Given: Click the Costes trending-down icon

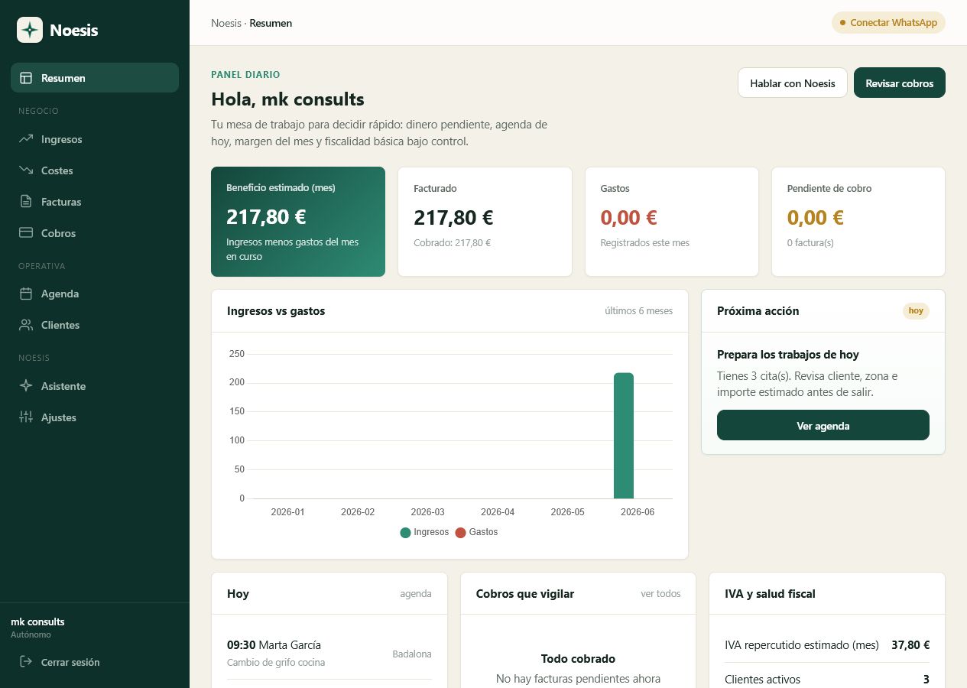Looking at the screenshot, I should tap(26, 170).
